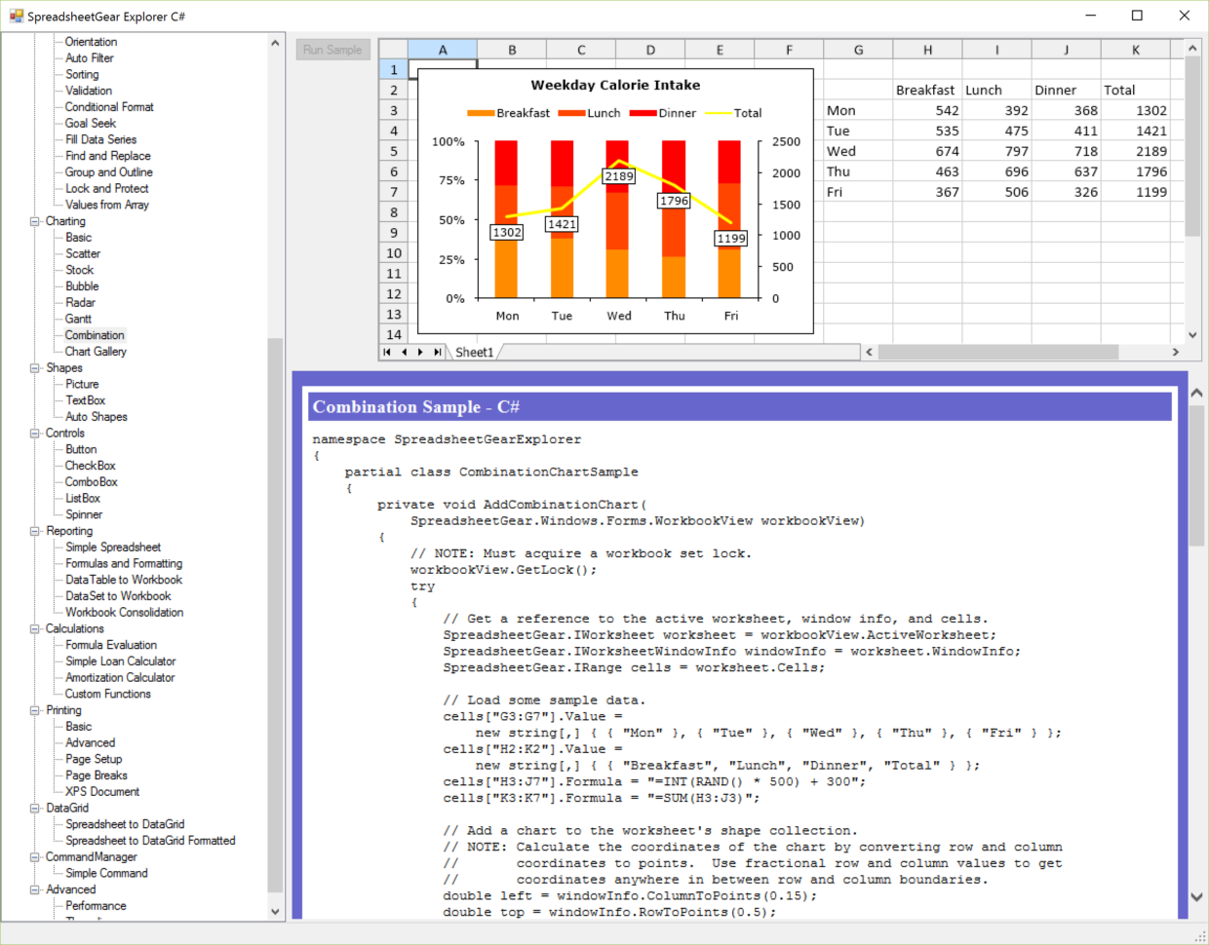
Task: Click the next-sheet navigation arrow icon
Action: pyautogui.click(x=420, y=353)
